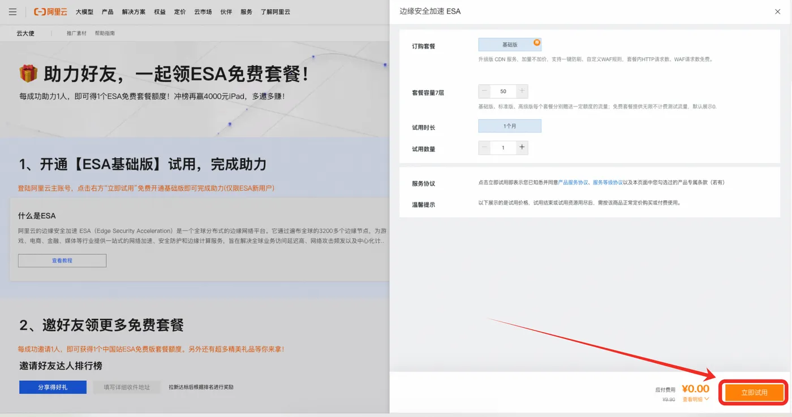Open the 定价 menu

click(x=180, y=12)
